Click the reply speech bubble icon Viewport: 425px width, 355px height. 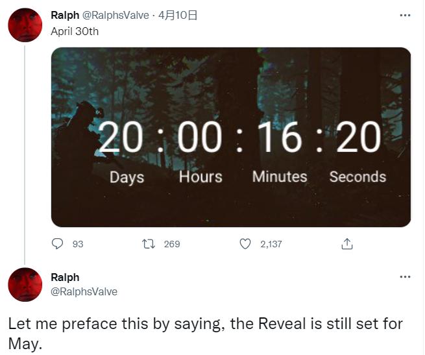58,244
